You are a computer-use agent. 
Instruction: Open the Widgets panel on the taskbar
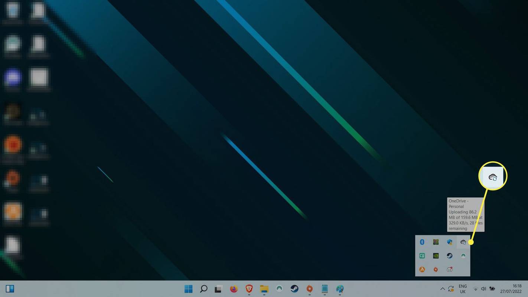point(10,289)
